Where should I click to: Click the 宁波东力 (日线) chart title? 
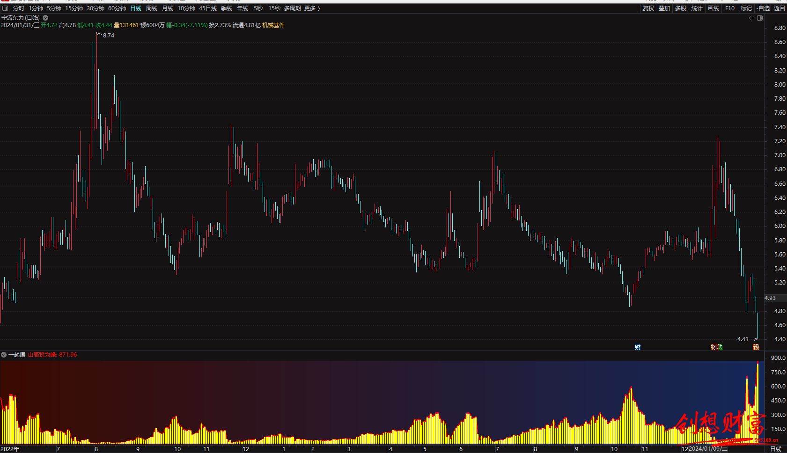[x=21, y=18]
